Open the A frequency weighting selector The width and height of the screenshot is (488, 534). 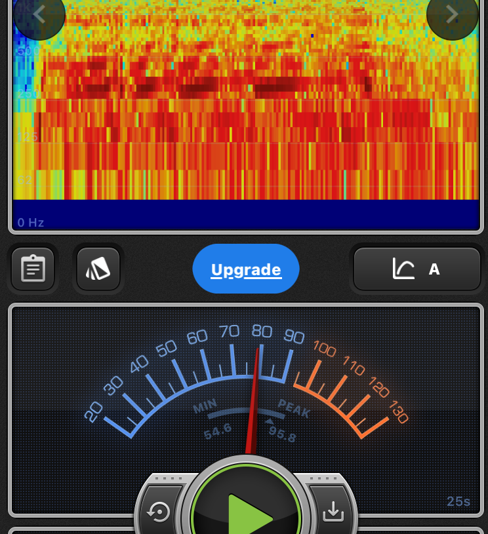[x=434, y=269]
